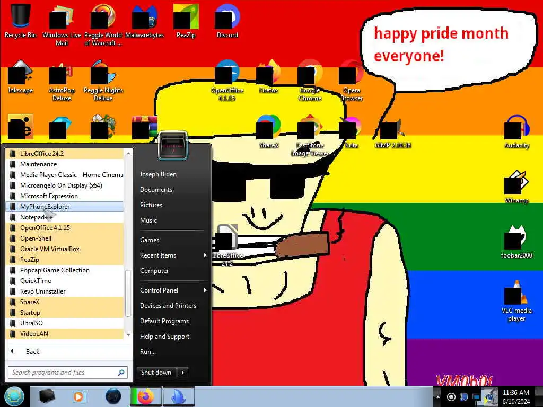This screenshot has height=407, width=543.
Task: Launch Discord from the desktop
Action: click(227, 21)
